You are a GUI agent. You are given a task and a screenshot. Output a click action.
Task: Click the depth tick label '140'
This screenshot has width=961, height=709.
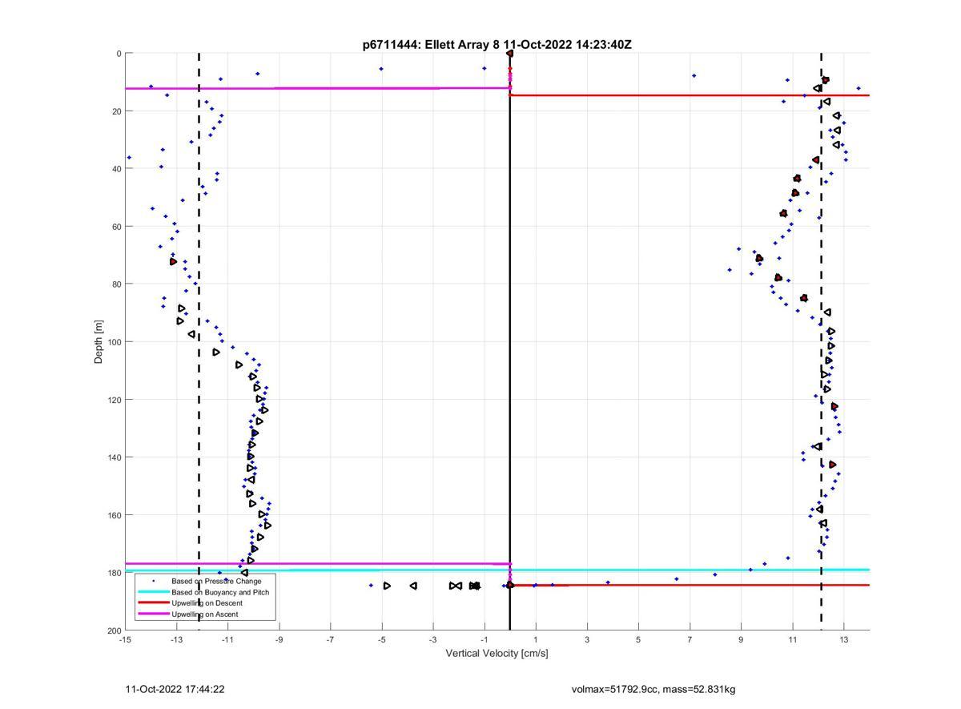[x=114, y=457]
